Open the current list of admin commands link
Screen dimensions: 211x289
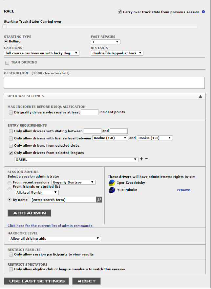click(50, 226)
